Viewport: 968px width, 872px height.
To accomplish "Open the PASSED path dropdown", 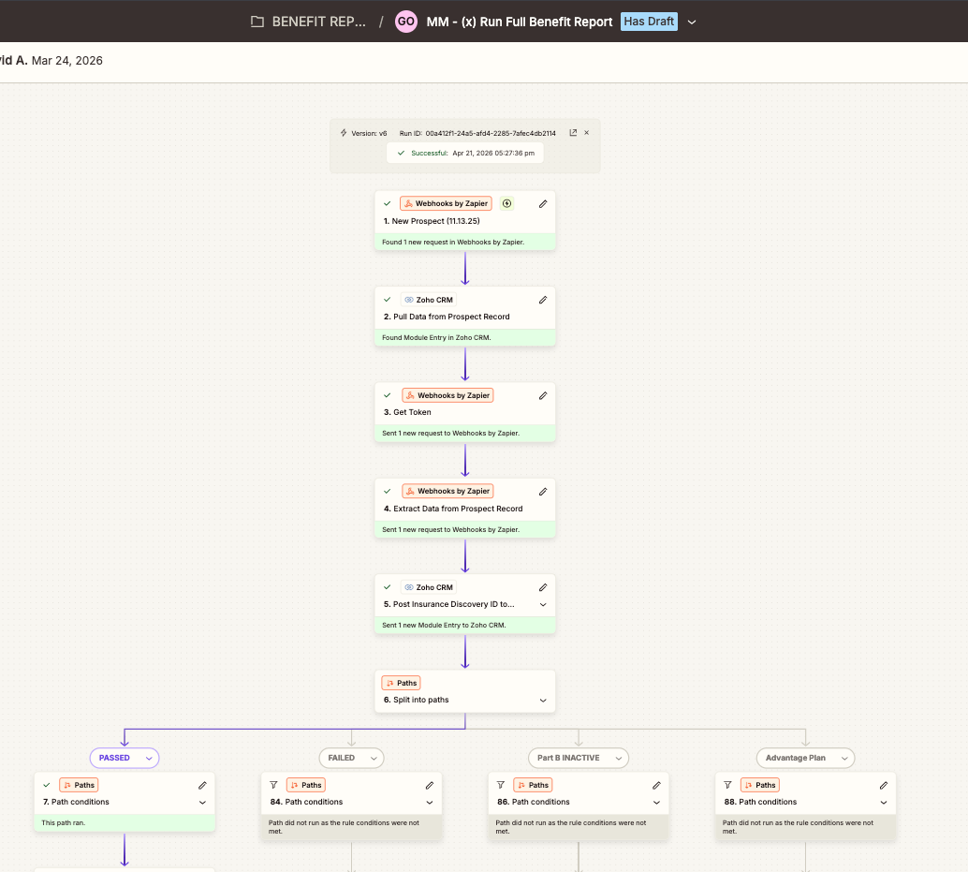I will click(148, 758).
